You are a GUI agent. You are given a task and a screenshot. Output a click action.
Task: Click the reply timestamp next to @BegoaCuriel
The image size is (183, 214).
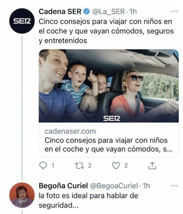coord(146,186)
